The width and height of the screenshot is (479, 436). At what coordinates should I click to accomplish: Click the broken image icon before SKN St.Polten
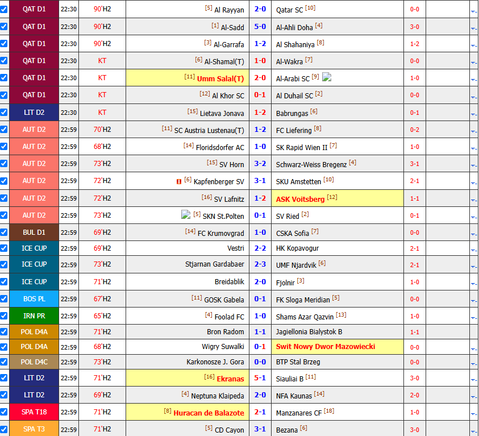[186, 214]
